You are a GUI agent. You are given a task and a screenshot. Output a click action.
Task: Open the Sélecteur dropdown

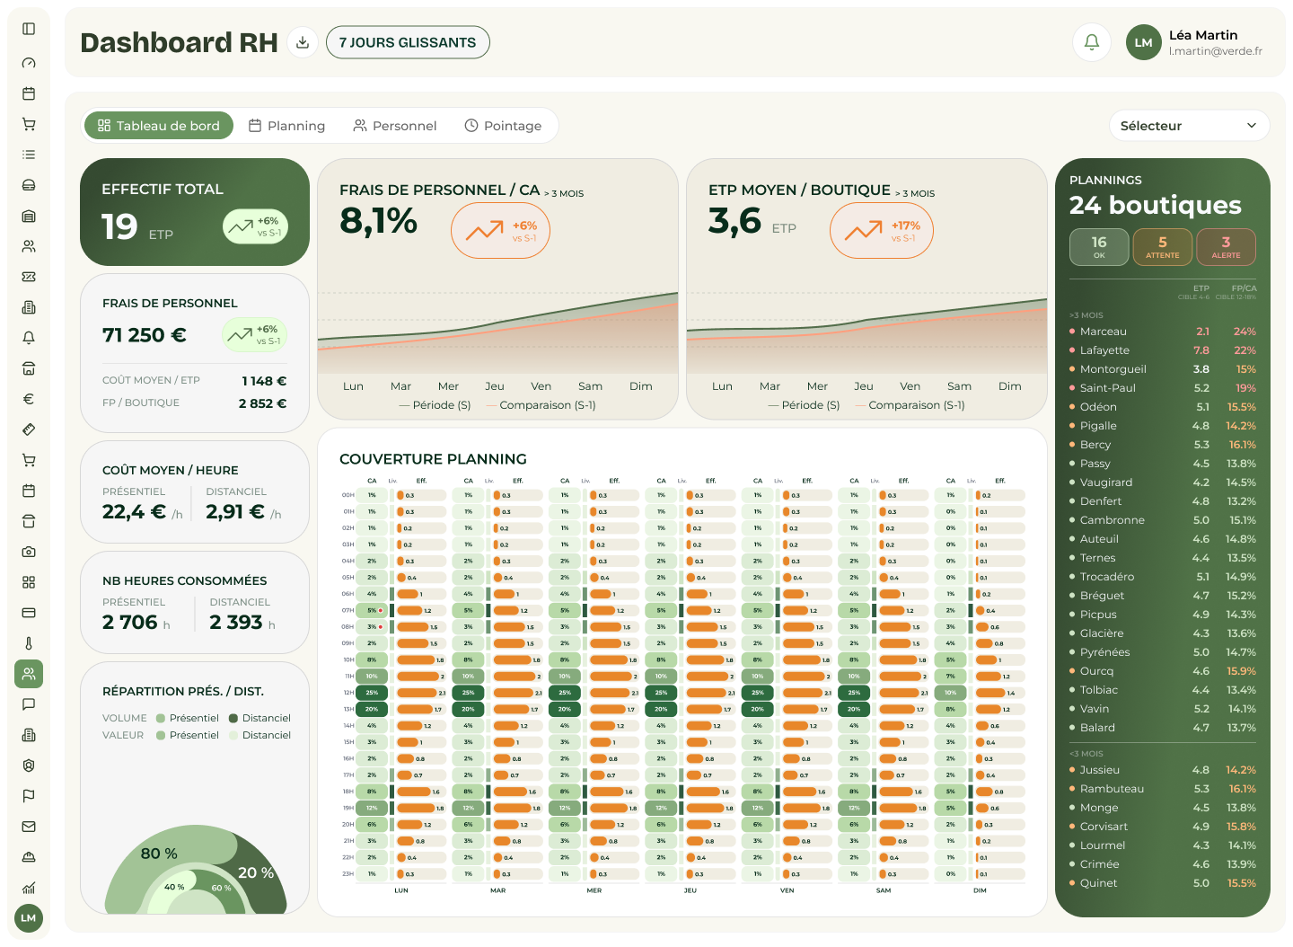click(x=1189, y=126)
